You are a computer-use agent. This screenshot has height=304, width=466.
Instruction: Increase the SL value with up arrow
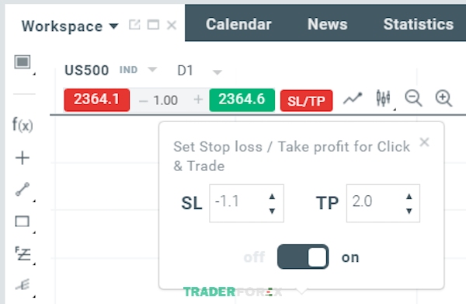272,197
